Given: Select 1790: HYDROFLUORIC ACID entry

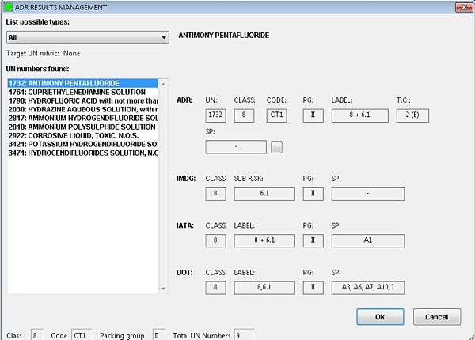Looking at the screenshot, I should pos(82,100).
